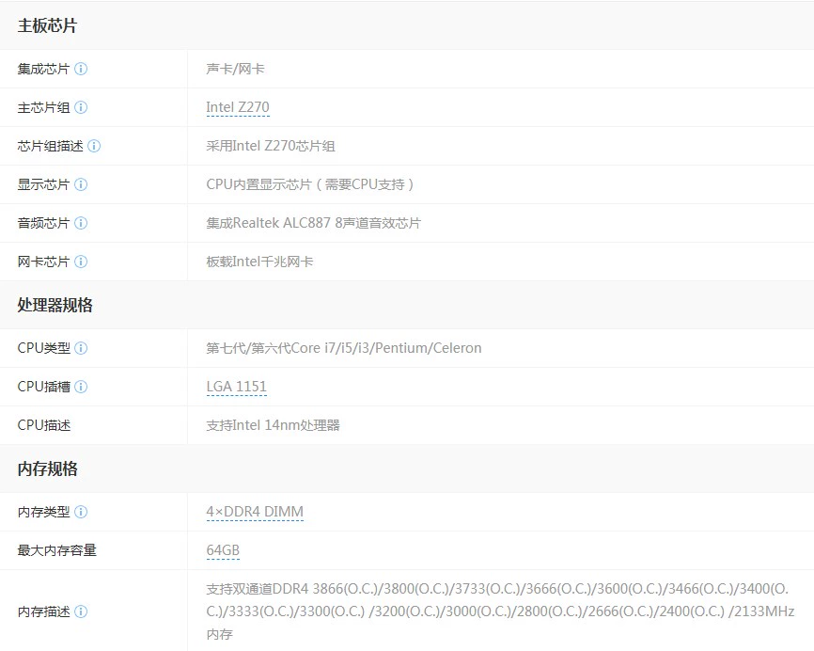Open the Intel Z270 link

238,107
